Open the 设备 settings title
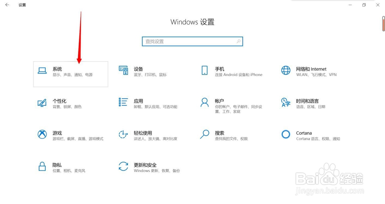 [139, 69]
